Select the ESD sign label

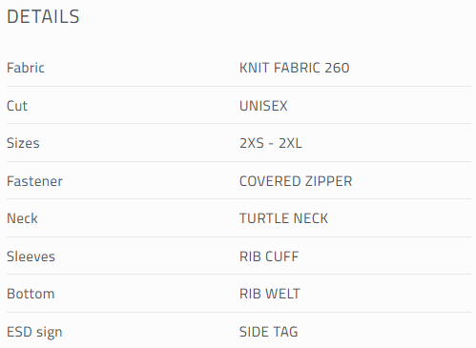click(34, 332)
